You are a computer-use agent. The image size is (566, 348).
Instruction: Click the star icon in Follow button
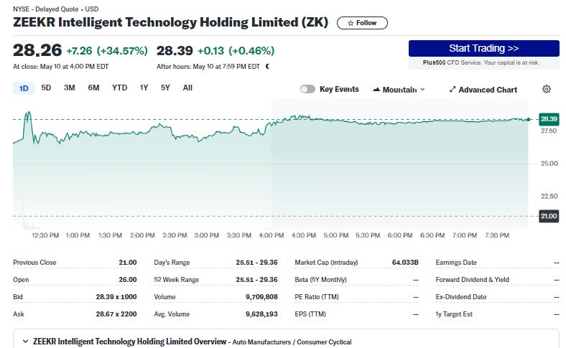click(351, 23)
